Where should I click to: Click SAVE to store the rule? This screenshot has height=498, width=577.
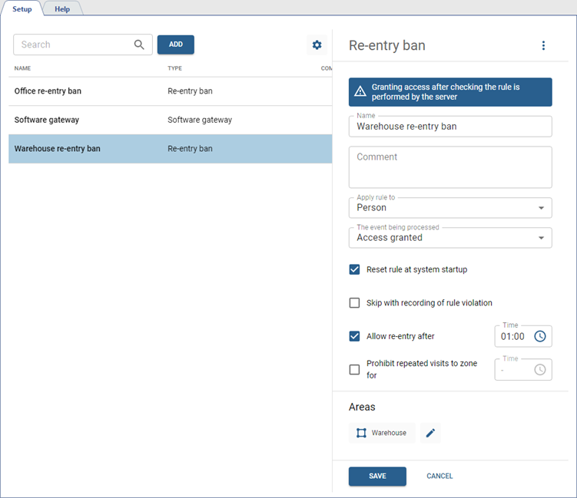point(377,476)
